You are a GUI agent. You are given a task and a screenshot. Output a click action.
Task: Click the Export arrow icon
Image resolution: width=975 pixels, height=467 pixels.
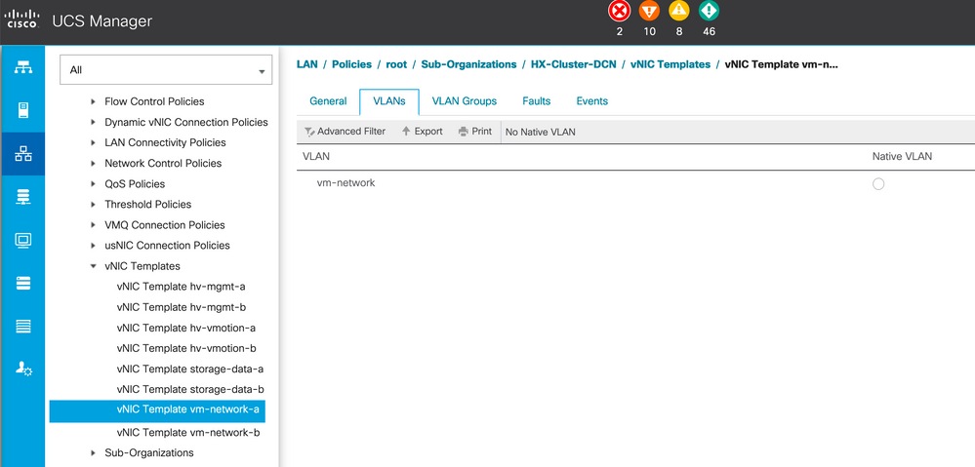coord(406,131)
